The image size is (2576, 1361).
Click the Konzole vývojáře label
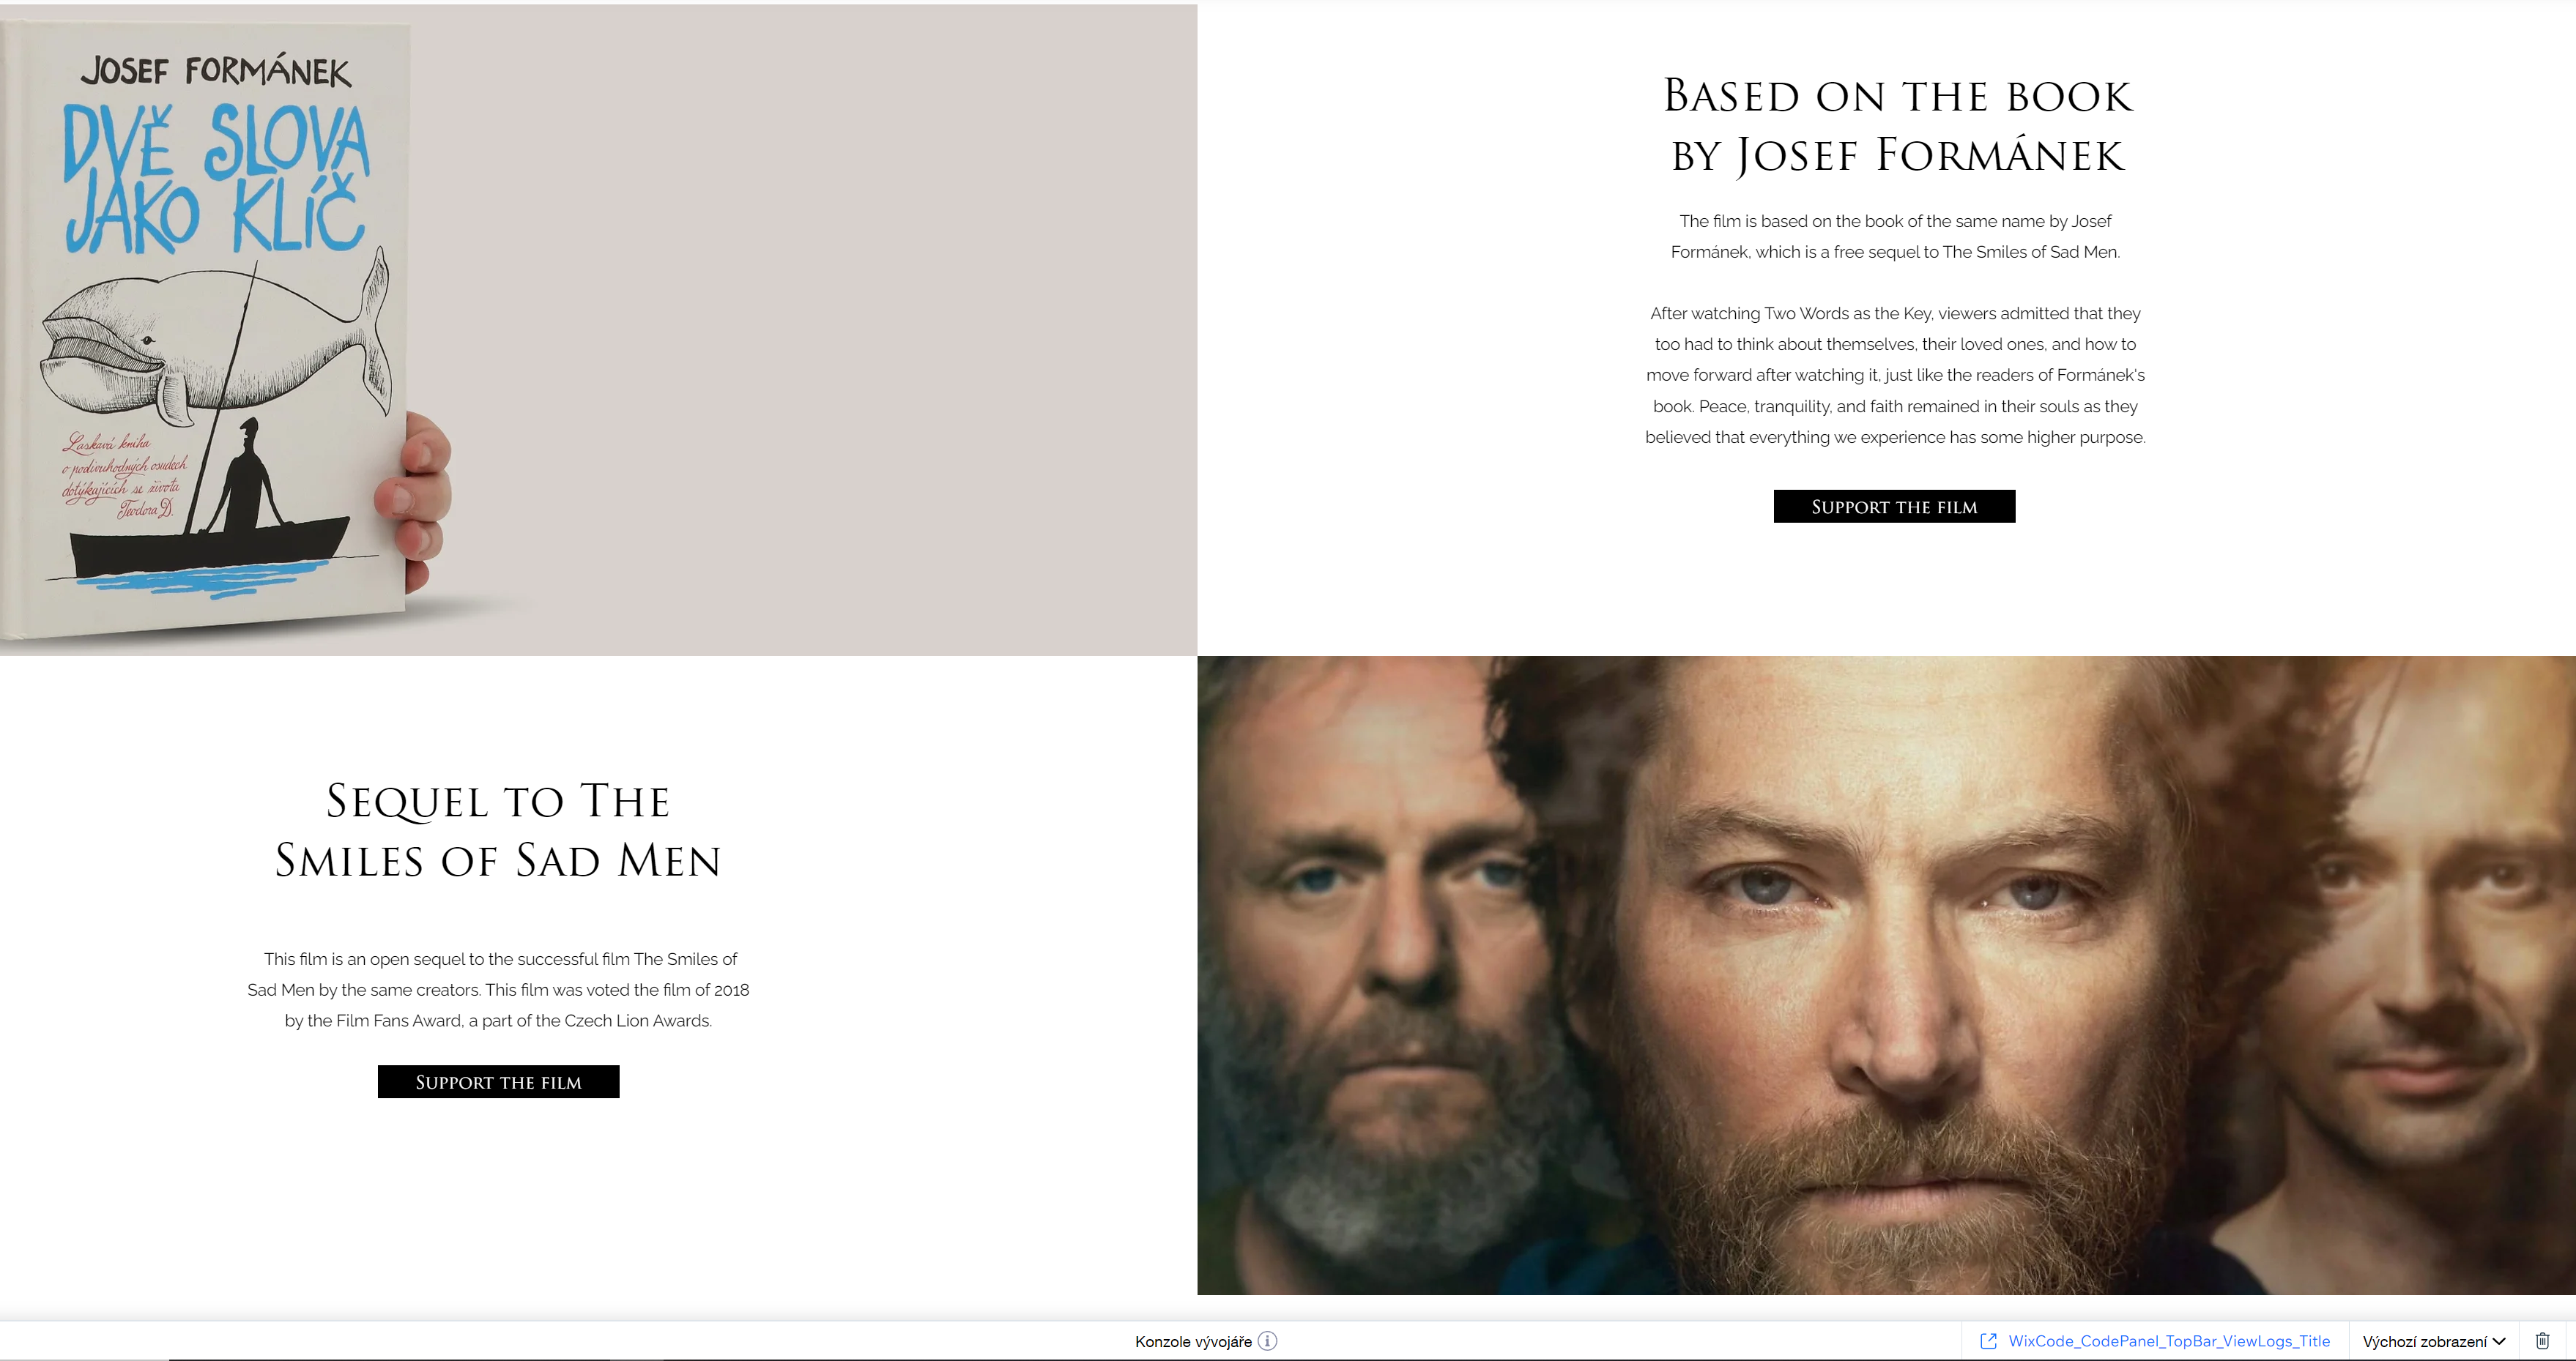1193,1341
